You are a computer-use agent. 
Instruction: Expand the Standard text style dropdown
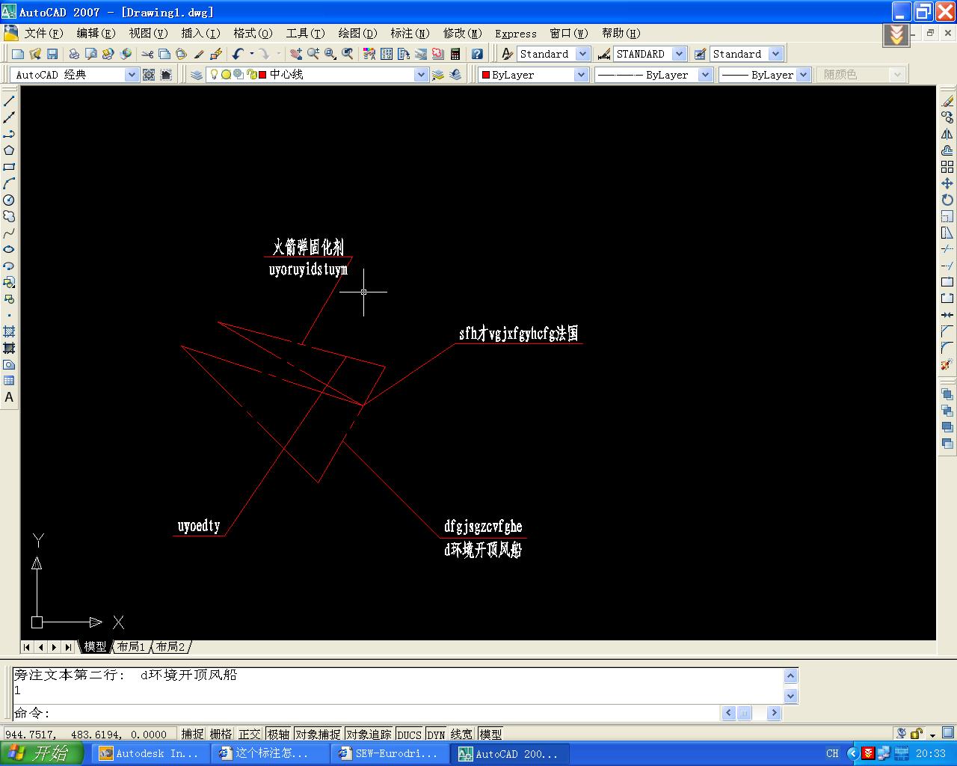(x=583, y=54)
